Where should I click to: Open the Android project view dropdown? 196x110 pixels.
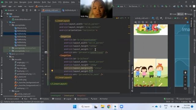(x=11, y=10)
